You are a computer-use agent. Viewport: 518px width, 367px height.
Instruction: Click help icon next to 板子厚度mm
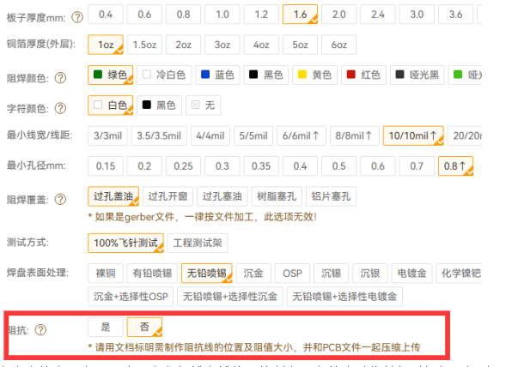click(x=78, y=16)
